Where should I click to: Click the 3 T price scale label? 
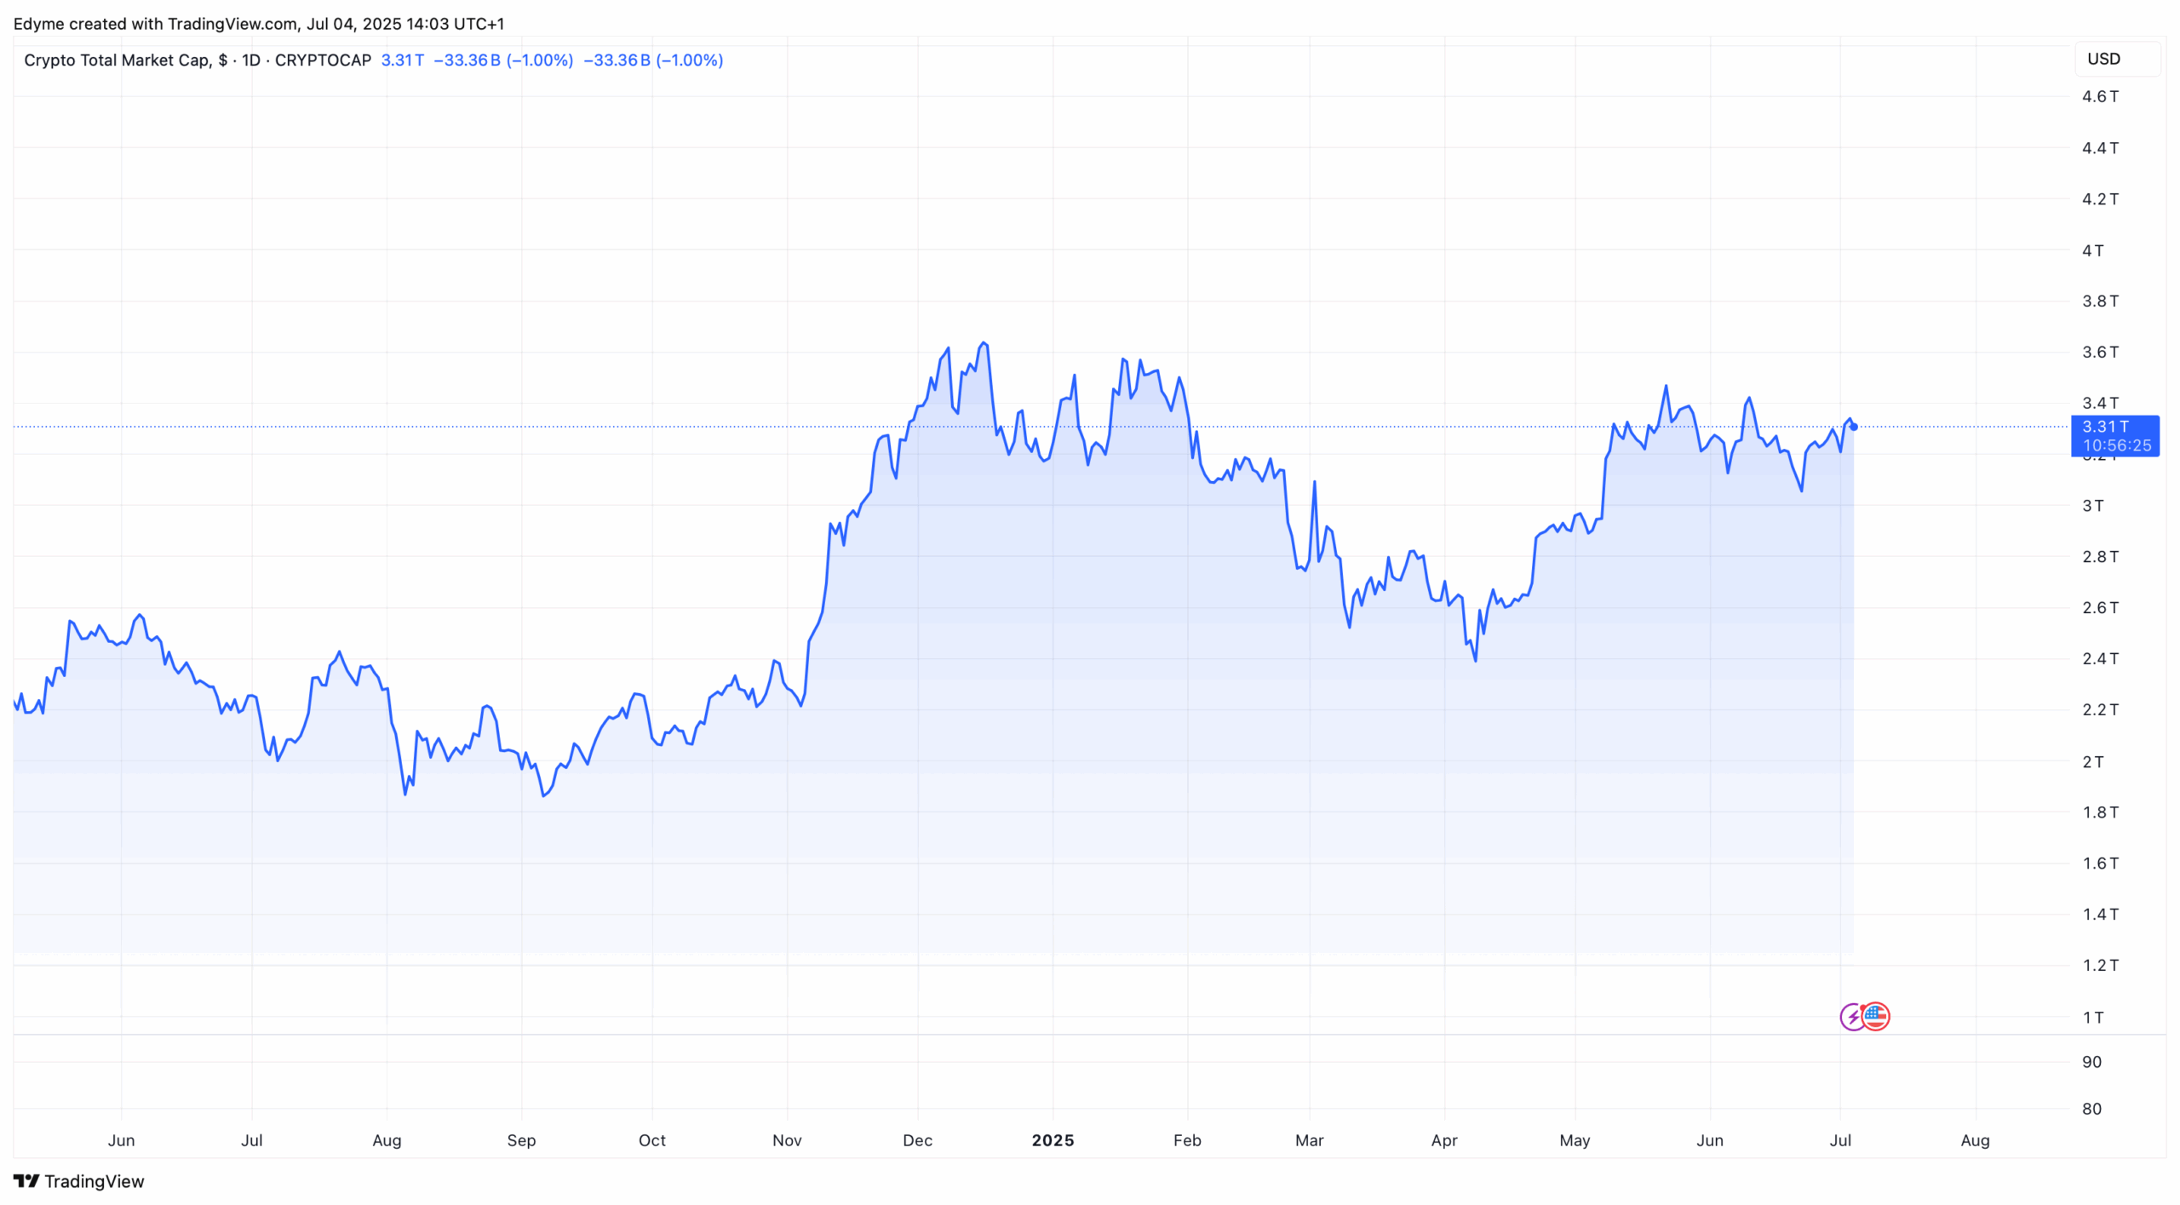(x=2092, y=506)
